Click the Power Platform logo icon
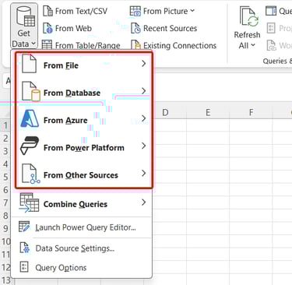292x285 pixels. [30, 146]
